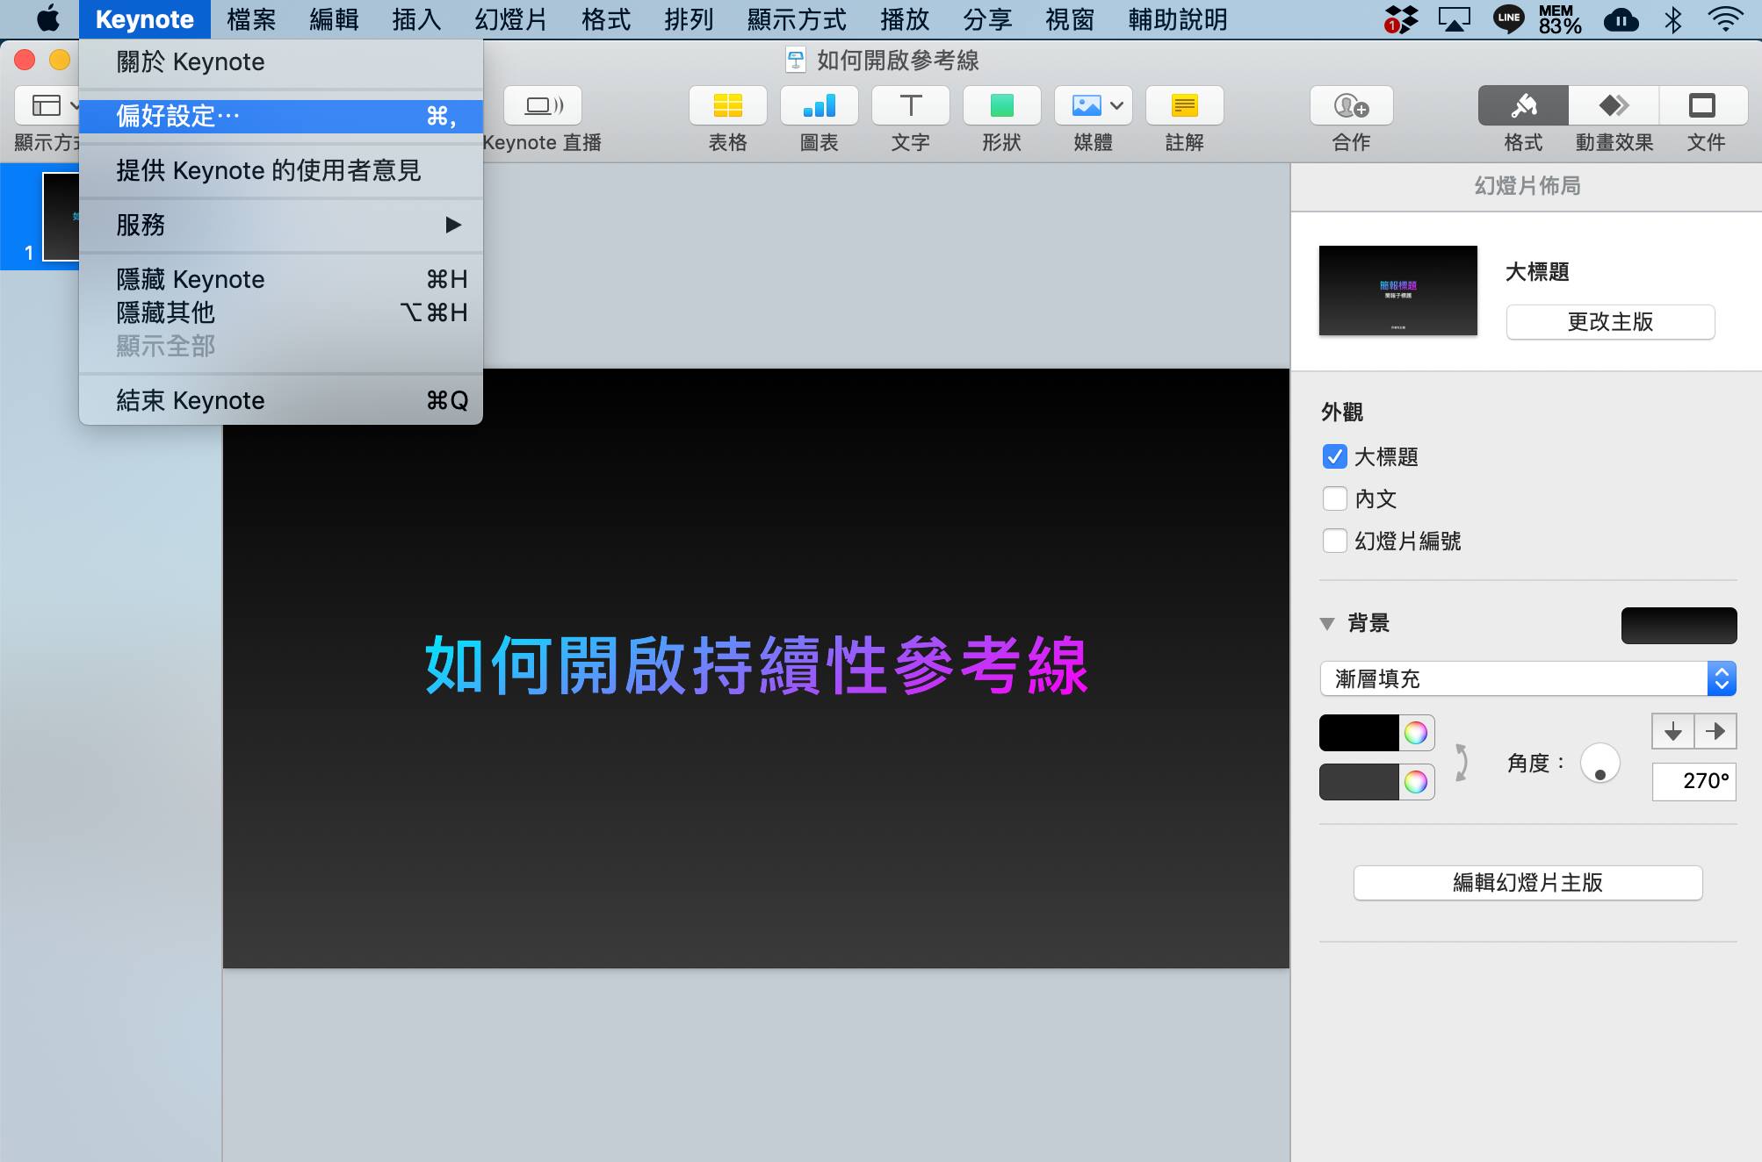This screenshot has height=1162, width=1762.
Task: Click the background gradient preview swatch
Action: (x=1679, y=626)
